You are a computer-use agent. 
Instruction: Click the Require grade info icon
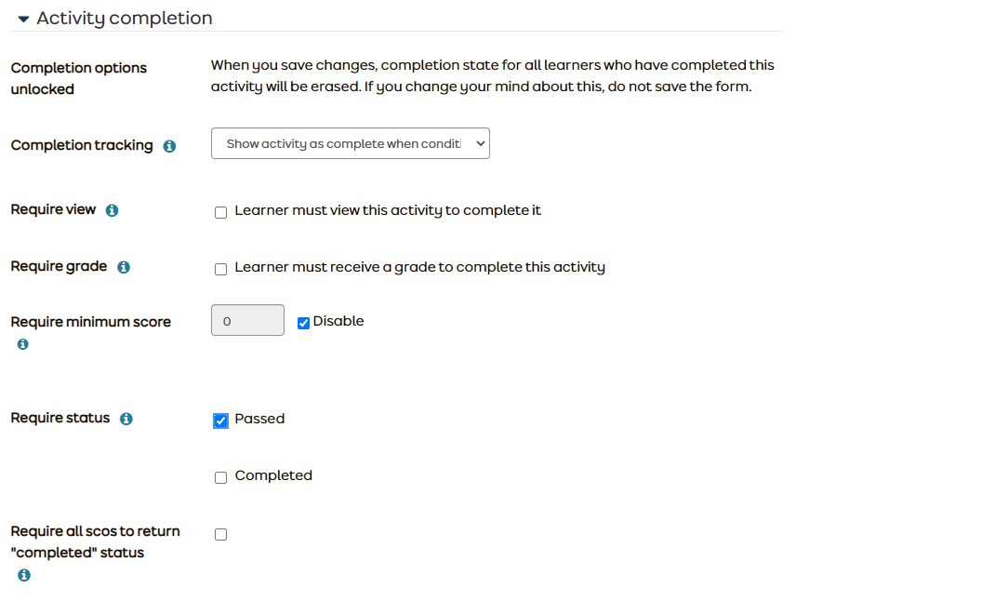click(124, 267)
